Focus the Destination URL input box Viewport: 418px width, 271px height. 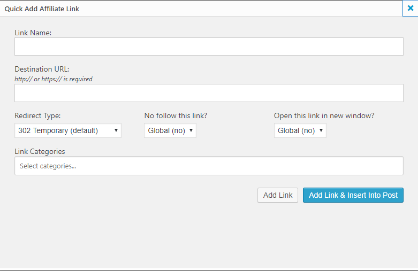[209, 93]
